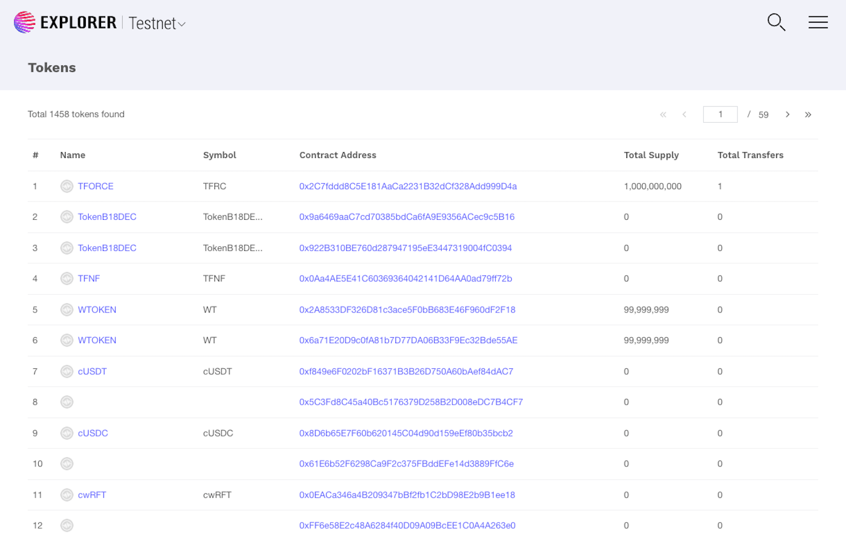Open the TFORCE token link
Viewport: 846px width, 541px height.
click(95, 186)
